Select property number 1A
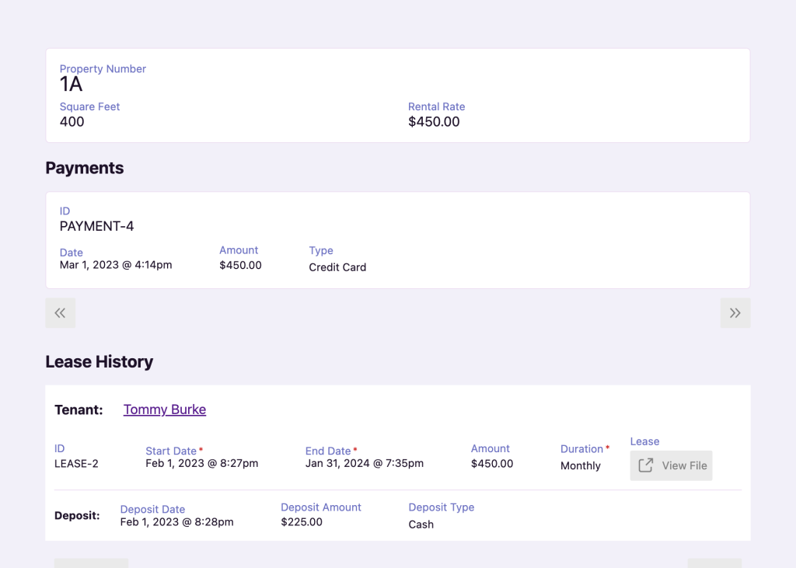Screen dimensions: 796x568 [x=71, y=84]
